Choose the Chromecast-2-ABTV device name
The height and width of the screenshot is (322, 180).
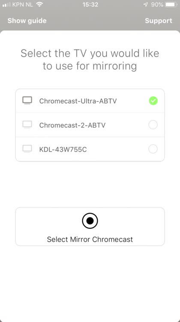tap(72, 125)
